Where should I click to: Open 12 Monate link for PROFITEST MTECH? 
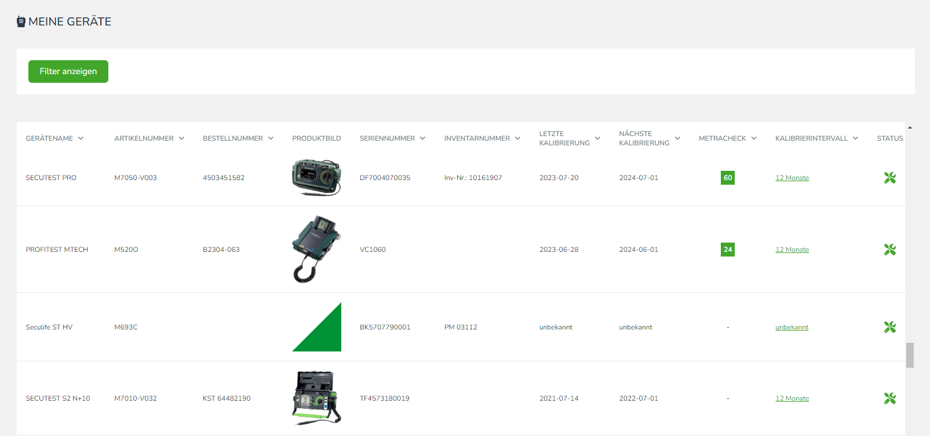(792, 250)
